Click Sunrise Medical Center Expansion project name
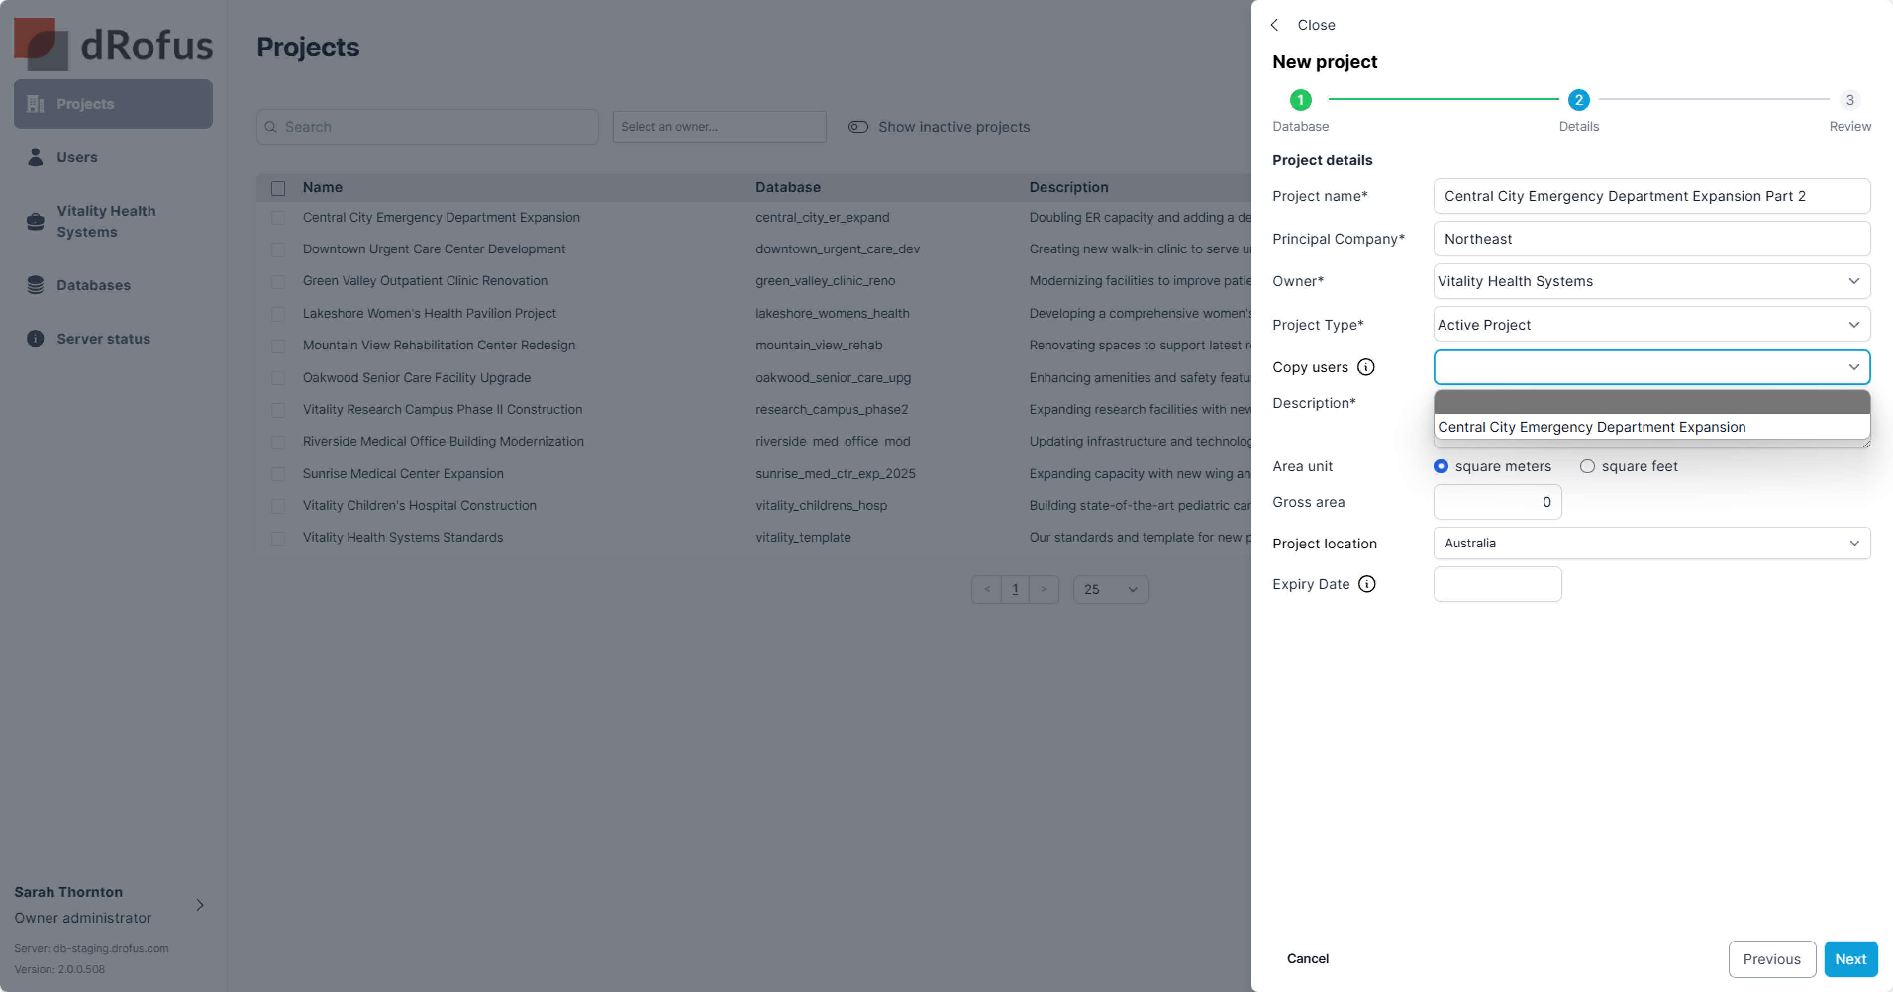The width and height of the screenshot is (1893, 992). coord(402,474)
